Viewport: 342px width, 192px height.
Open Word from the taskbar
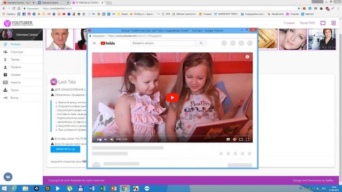[x=92, y=188]
